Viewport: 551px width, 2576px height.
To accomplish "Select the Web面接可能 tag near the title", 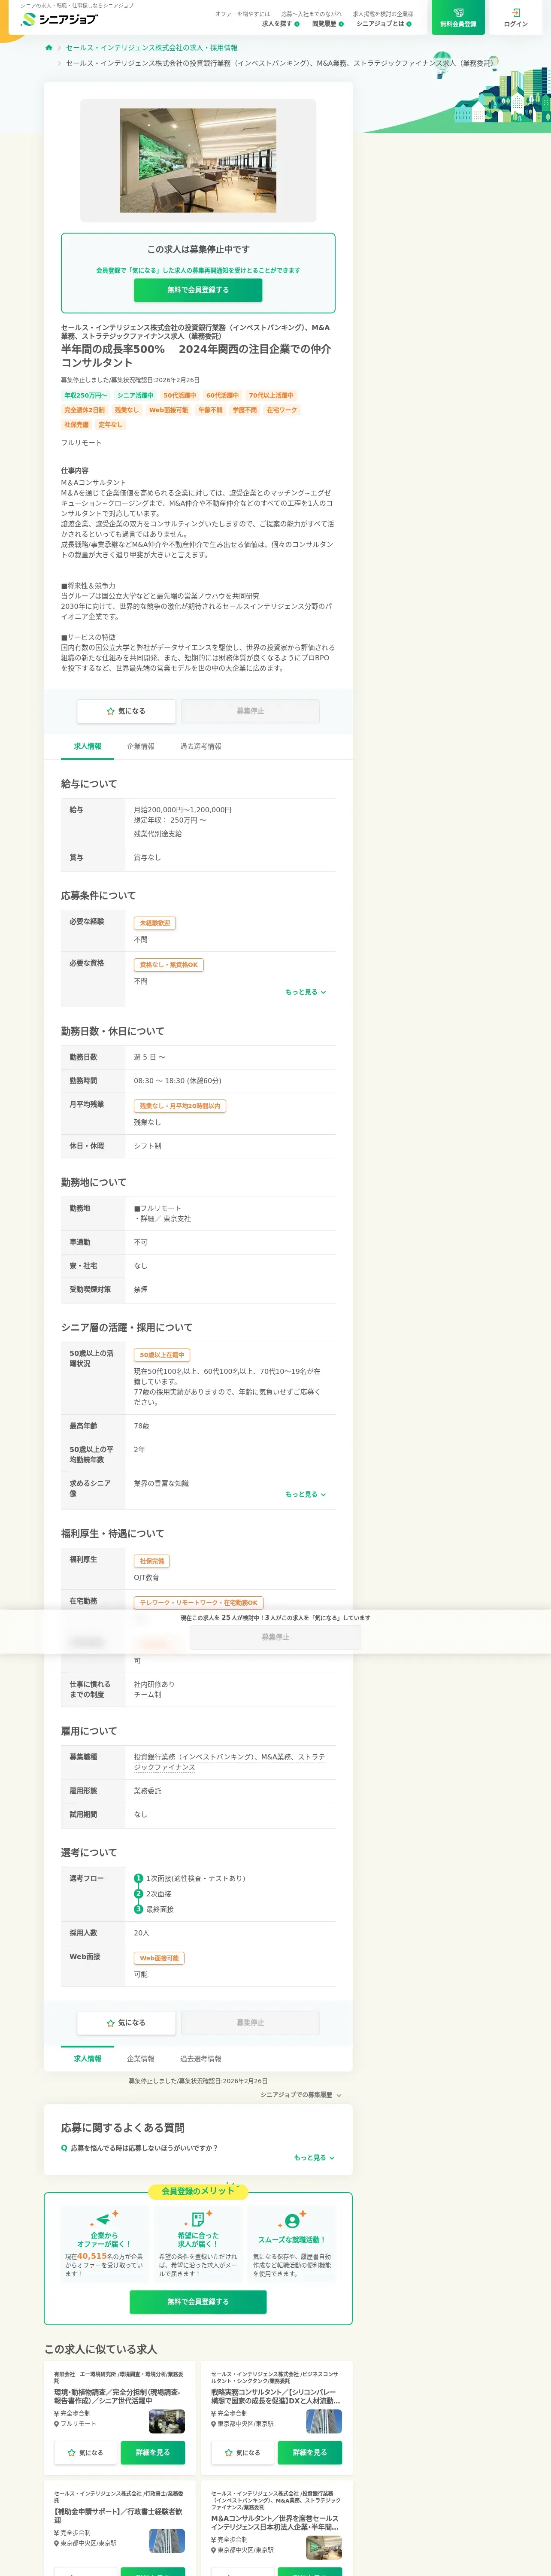I will pyautogui.click(x=169, y=410).
